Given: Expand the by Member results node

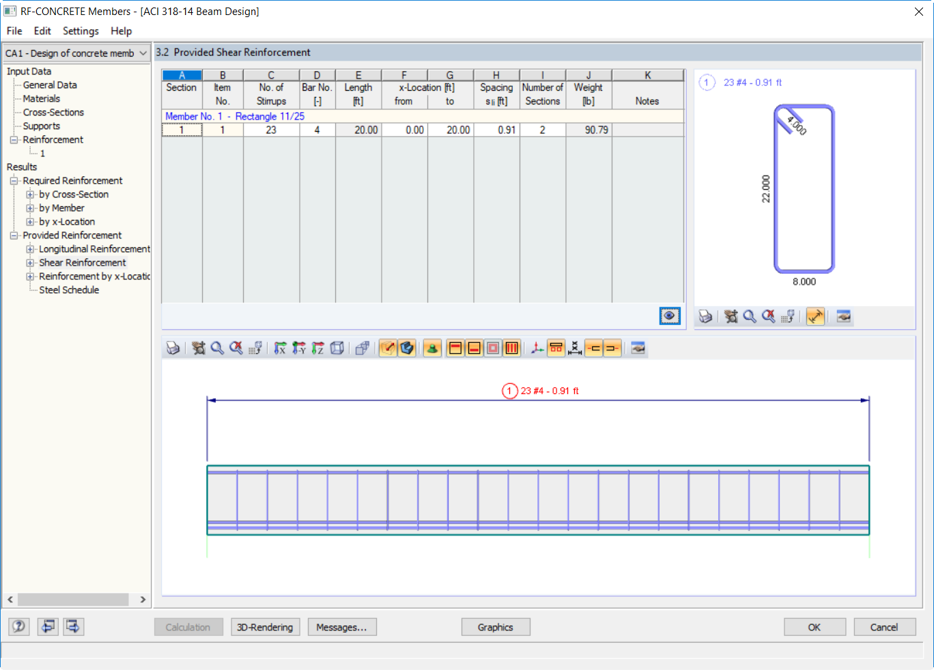Looking at the screenshot, I should point(30,208).
